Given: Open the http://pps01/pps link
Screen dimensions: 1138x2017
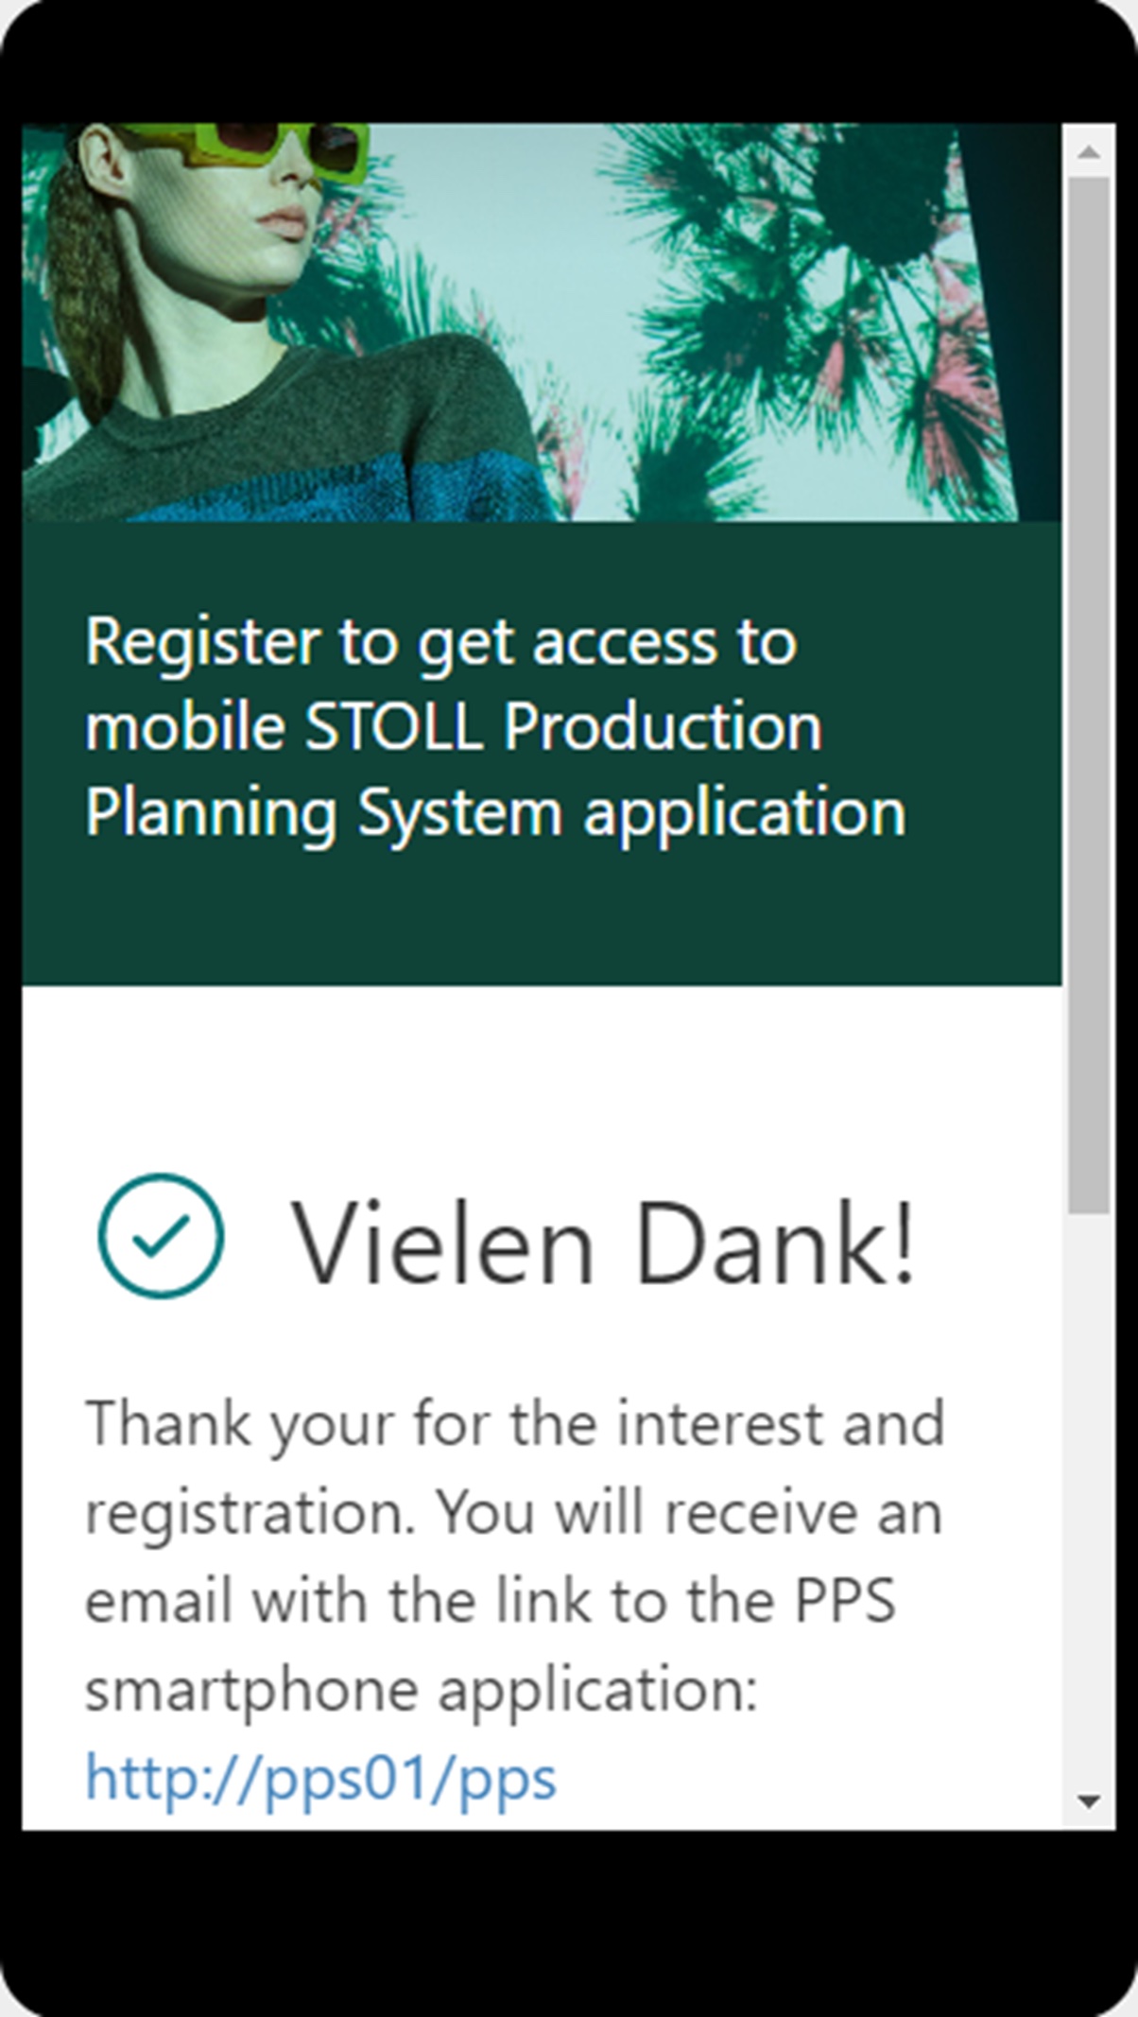Looking at the screenshot, I should (x=320, y=1779).
